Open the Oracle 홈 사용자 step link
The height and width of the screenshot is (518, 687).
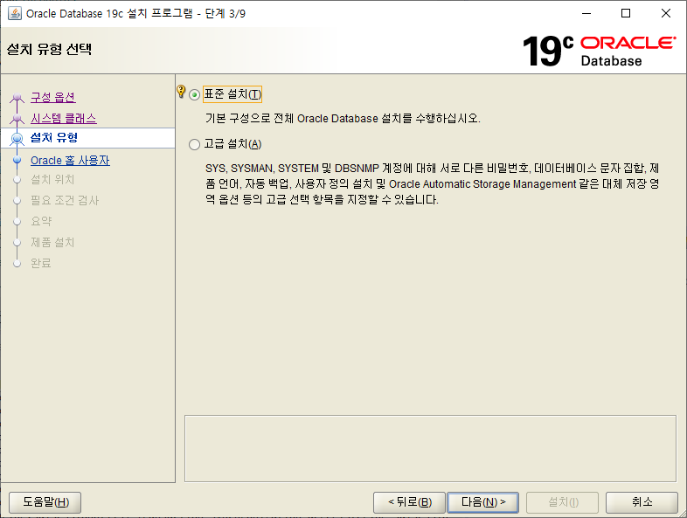[70, 160]
